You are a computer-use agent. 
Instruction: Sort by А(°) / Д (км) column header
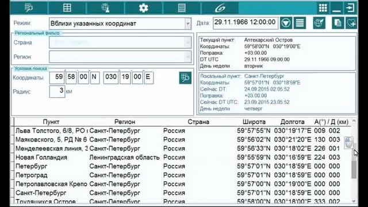coord(331,122)
